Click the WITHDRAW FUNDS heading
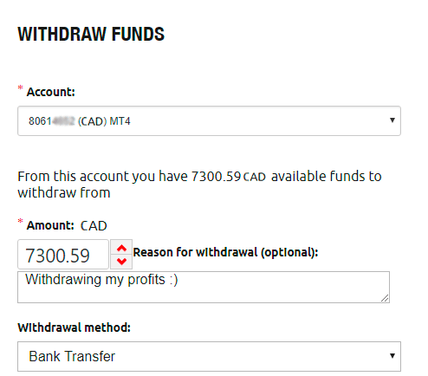 coord(91,34)
